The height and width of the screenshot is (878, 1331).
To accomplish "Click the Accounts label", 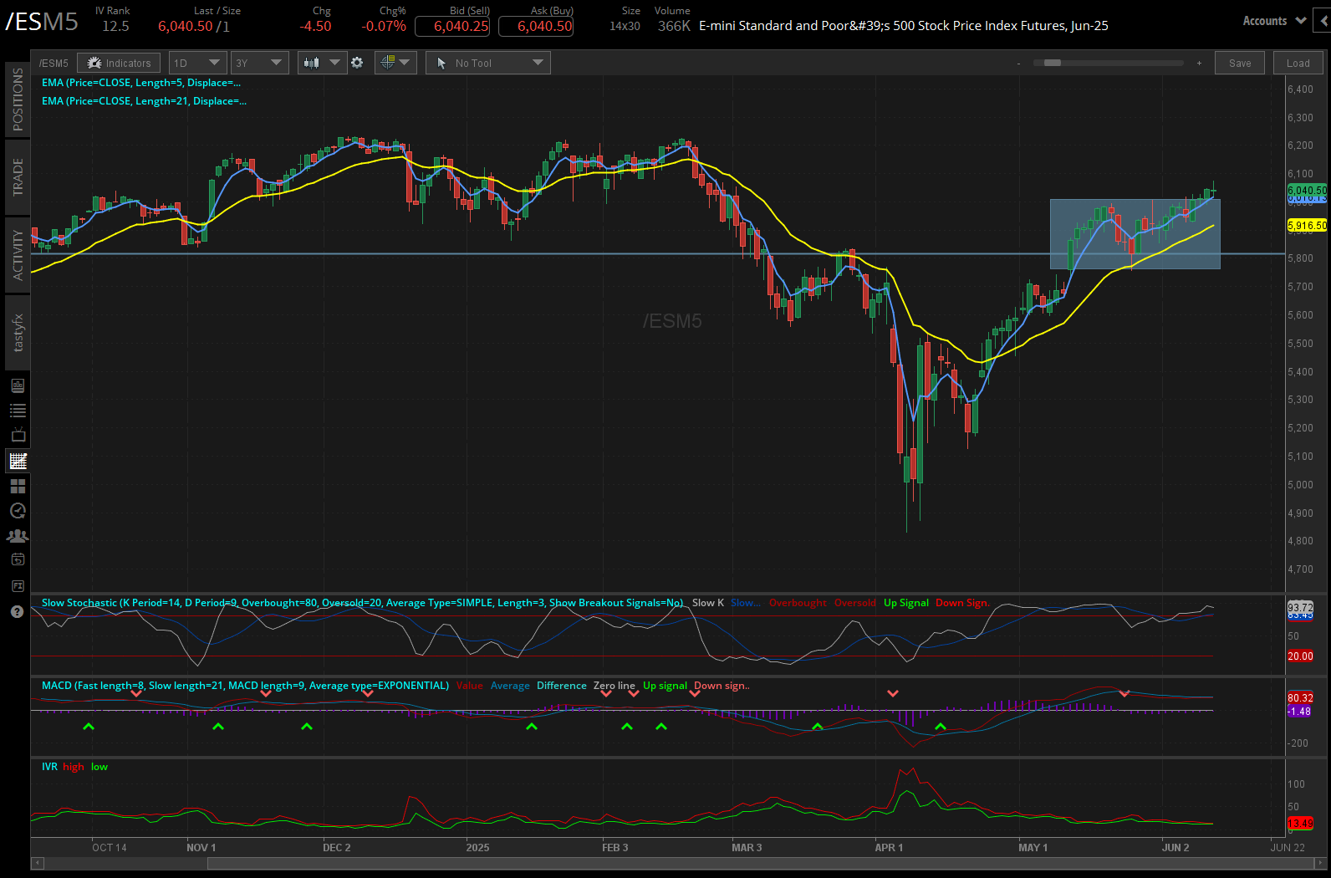I will point(1264,21).
